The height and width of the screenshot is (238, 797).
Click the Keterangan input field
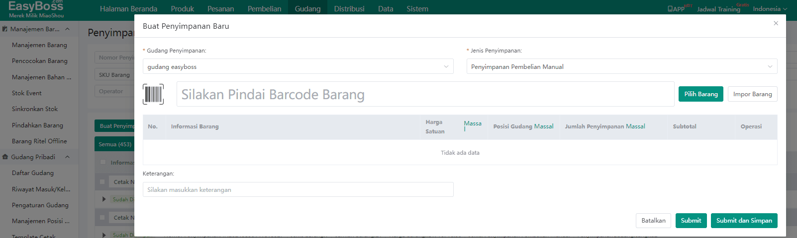coord(298,189)
